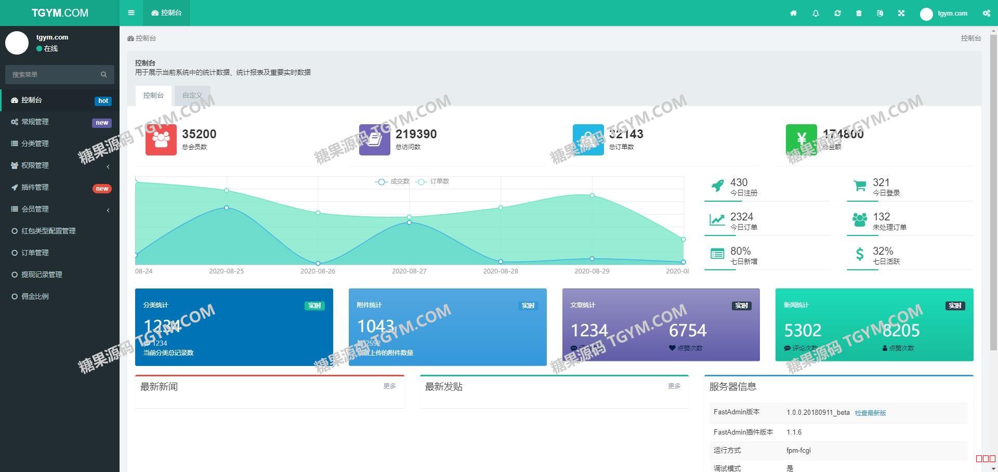Image resolution: width=998 pixels, height=472 pixels.
Task: Open 红包类型配置管理 in the sidebar
Action: tap(60, 231)
